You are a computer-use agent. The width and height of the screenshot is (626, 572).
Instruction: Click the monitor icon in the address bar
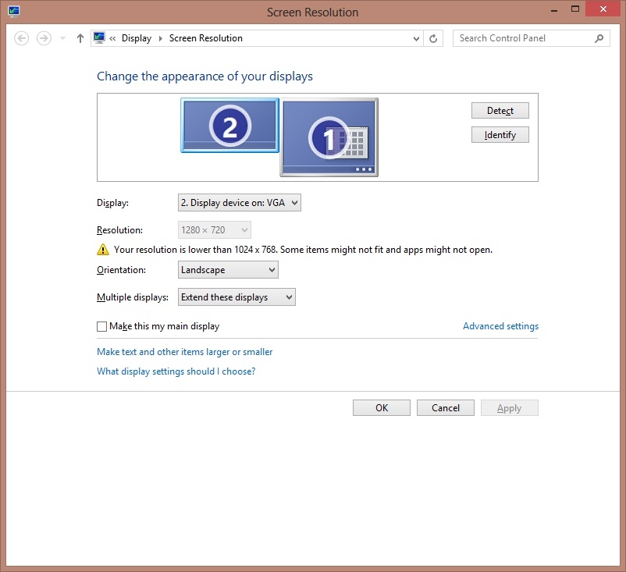[99, 38]
